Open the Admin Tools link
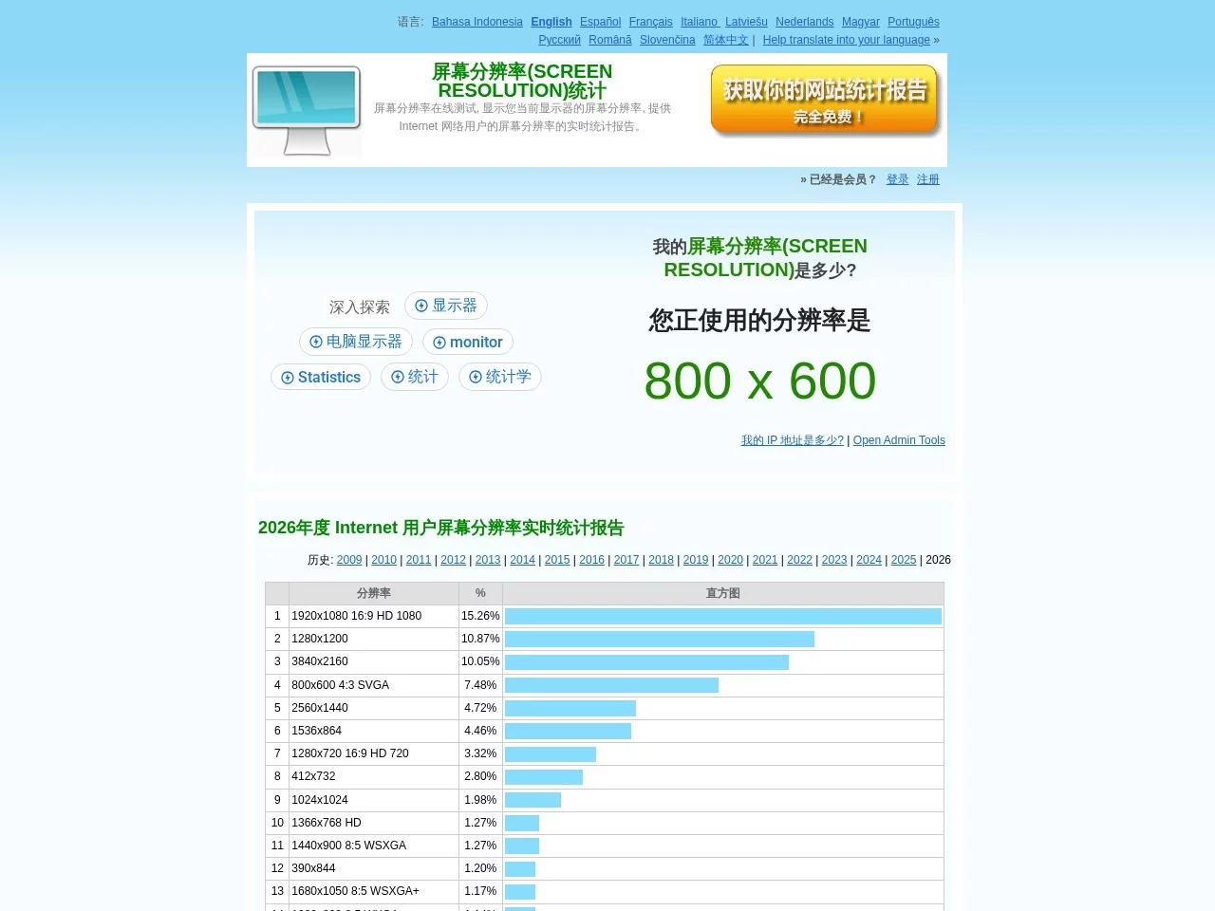Screen dimensions: 1215x911 (x=898, y=439)
